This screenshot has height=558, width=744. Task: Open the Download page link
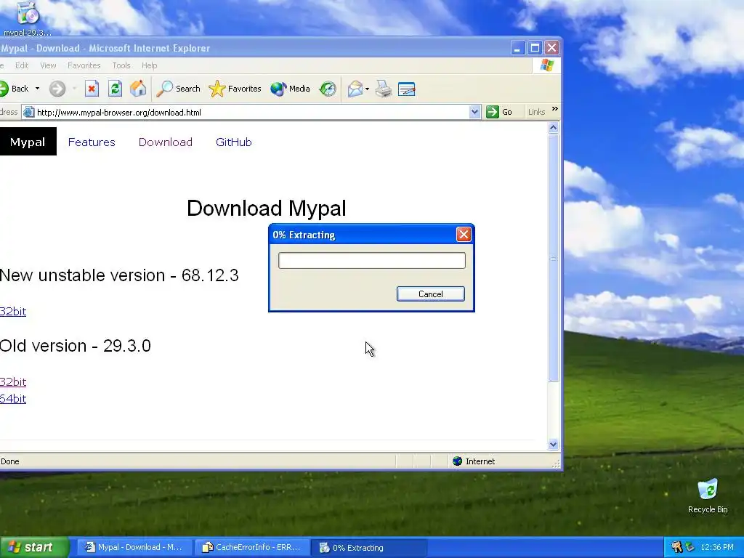(165, 142)
